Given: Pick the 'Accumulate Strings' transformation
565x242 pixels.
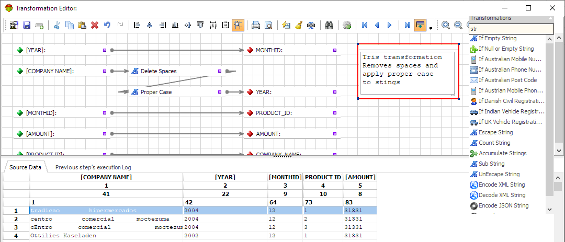Looking at the screenshot, I should click(x=502, y=153).
